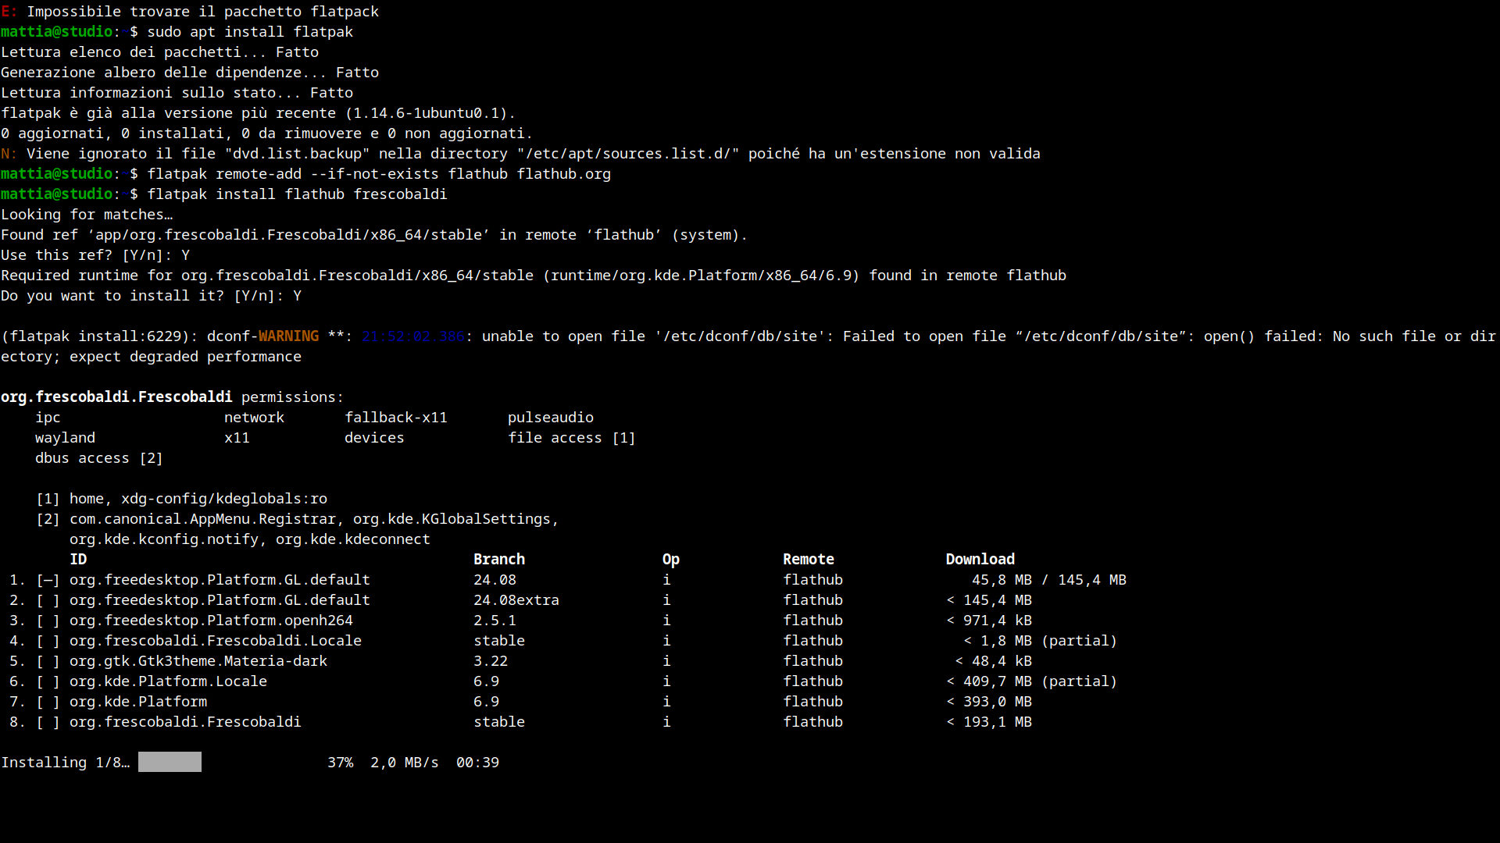1500x843 pixels.
Task: Click the Remote column header
Action: (x=808, y=560)
